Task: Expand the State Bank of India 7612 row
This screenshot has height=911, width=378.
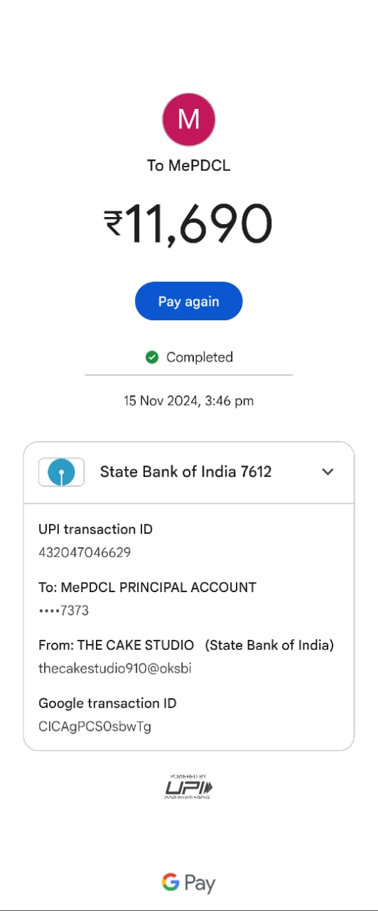Action: 189,472
